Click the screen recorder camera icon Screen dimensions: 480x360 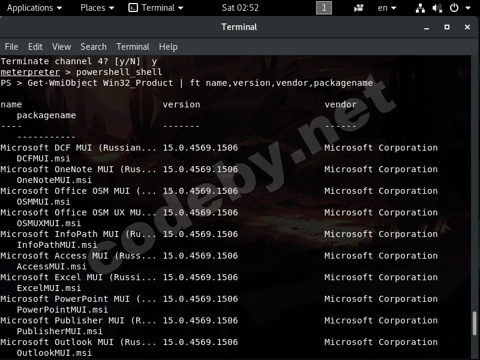coord(359,8)
